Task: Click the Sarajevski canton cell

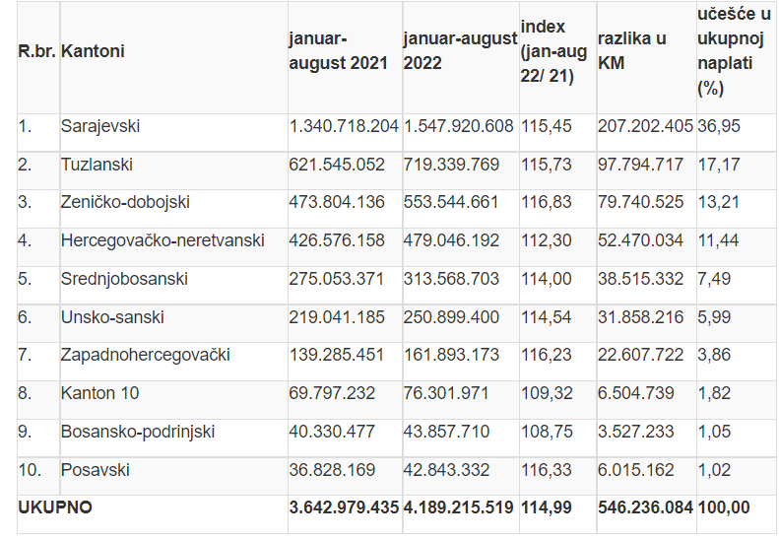Action: 100,127
